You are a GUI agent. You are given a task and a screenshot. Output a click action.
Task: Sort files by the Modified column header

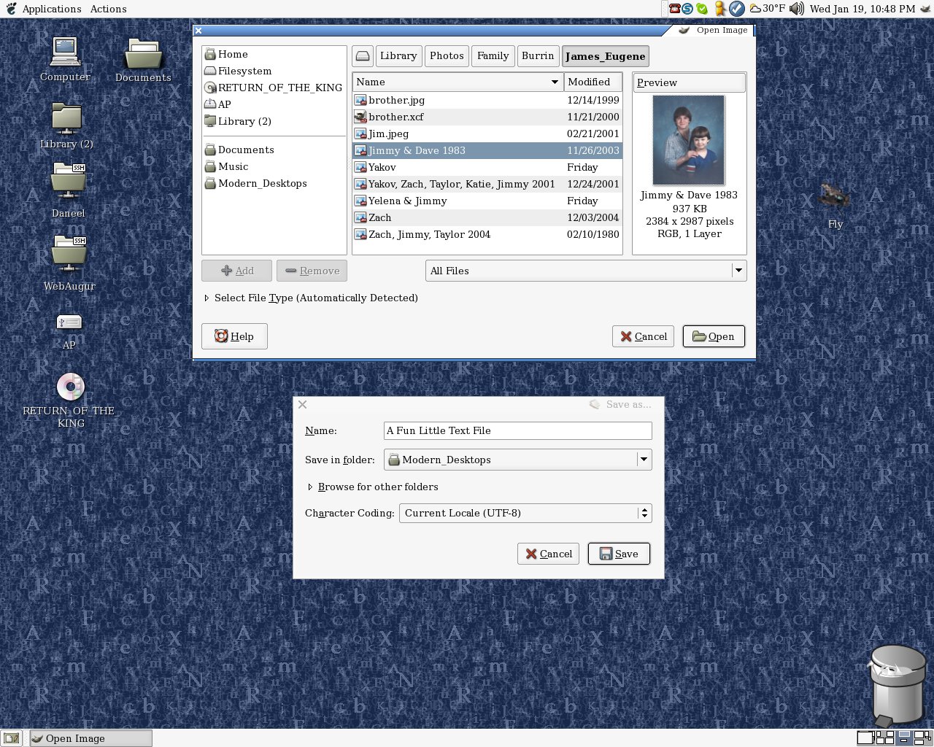tap(593, 82)
